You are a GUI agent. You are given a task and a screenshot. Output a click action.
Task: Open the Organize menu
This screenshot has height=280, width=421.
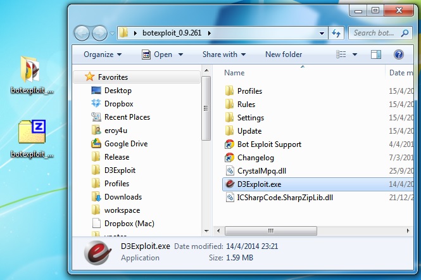pyautogui.click(x=103, y=54)
